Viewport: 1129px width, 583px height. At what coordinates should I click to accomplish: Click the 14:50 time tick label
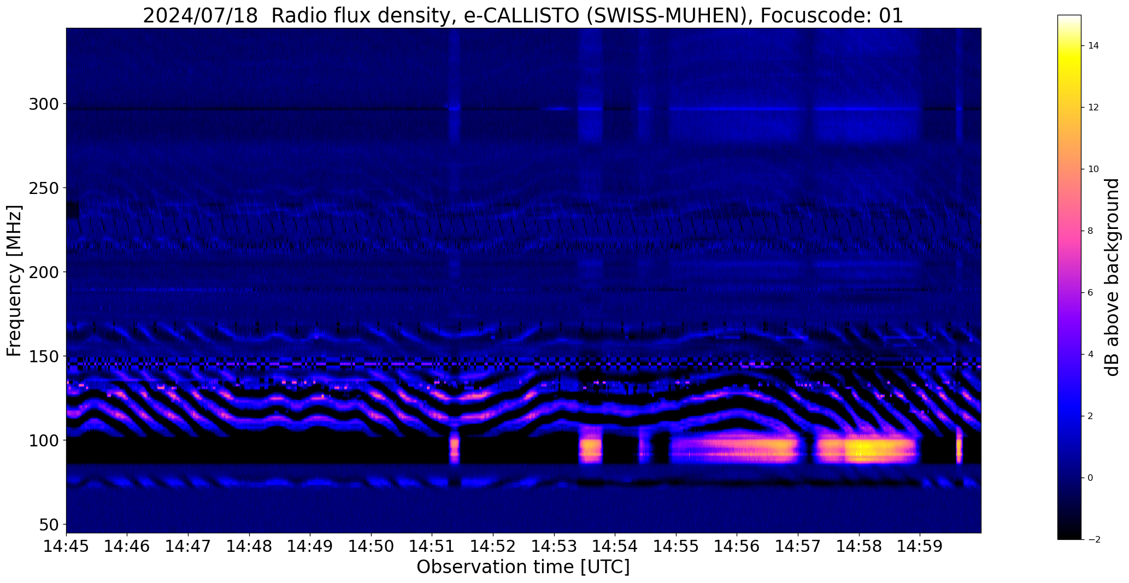coord(372,546)
